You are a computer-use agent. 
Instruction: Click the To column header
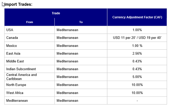coord(81,22)
